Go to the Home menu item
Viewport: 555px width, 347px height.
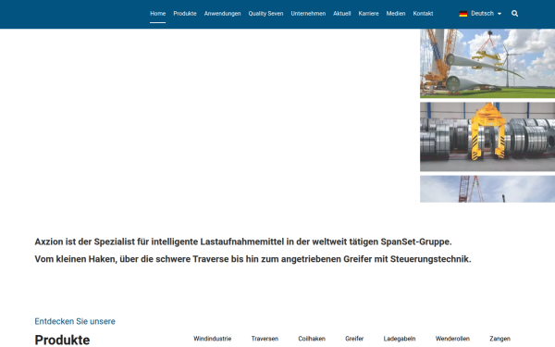pyautogui.click(x=157, y=14)
